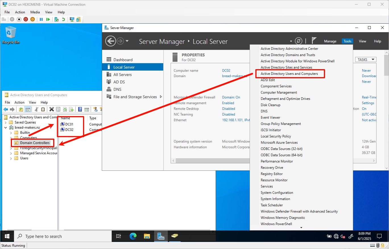Open the Action menu in ADUC window
Screen dimensions: 389x249
pyautogui.click(x=19, y=102)
